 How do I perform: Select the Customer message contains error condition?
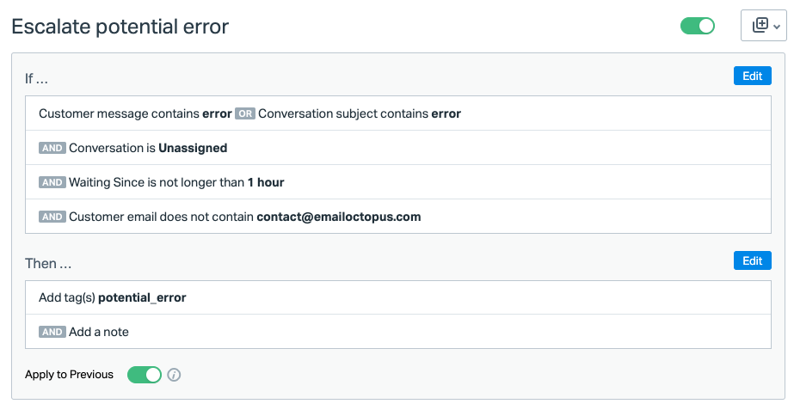pyautogui.click(x=135, y=113)
